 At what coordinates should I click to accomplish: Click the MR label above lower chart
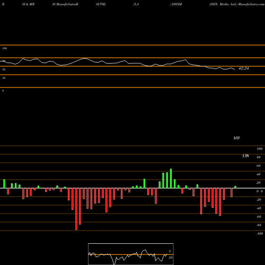click(x=236, y=138)
